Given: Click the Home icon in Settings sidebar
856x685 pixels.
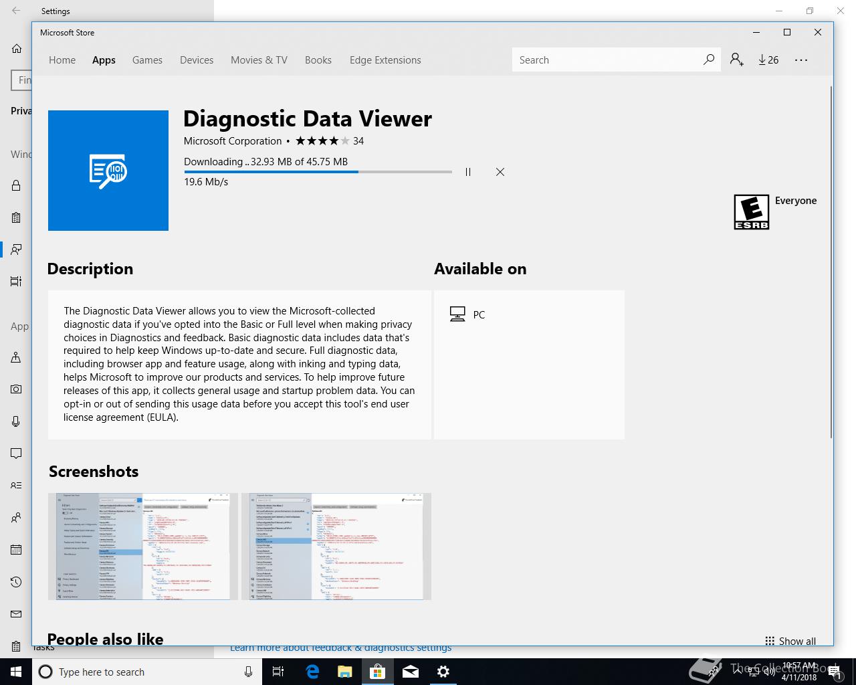Looking at the screenshot, I should tap(16, 48).
